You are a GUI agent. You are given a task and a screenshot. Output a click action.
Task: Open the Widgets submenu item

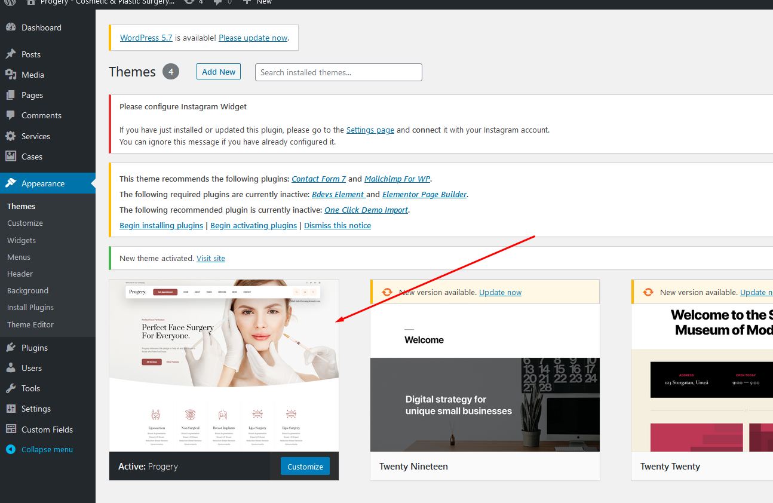point(22,240)
